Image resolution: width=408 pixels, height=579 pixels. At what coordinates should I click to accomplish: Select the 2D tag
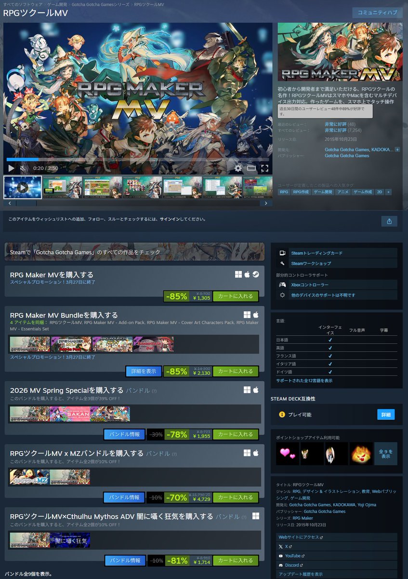(x=380, y=192)
